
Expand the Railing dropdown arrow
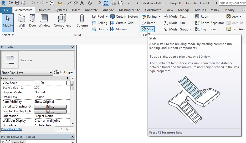[159, 17]
